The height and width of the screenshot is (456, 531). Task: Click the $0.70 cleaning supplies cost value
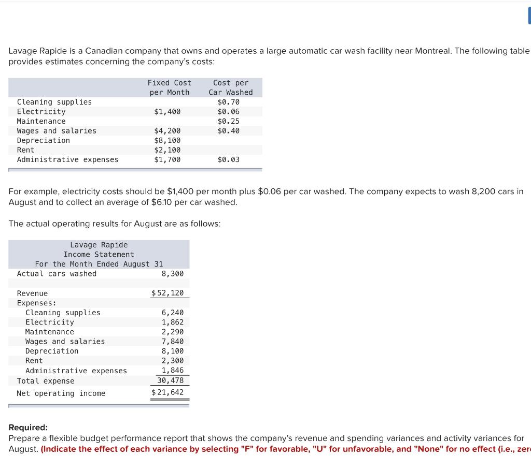[x=229, y=102]
